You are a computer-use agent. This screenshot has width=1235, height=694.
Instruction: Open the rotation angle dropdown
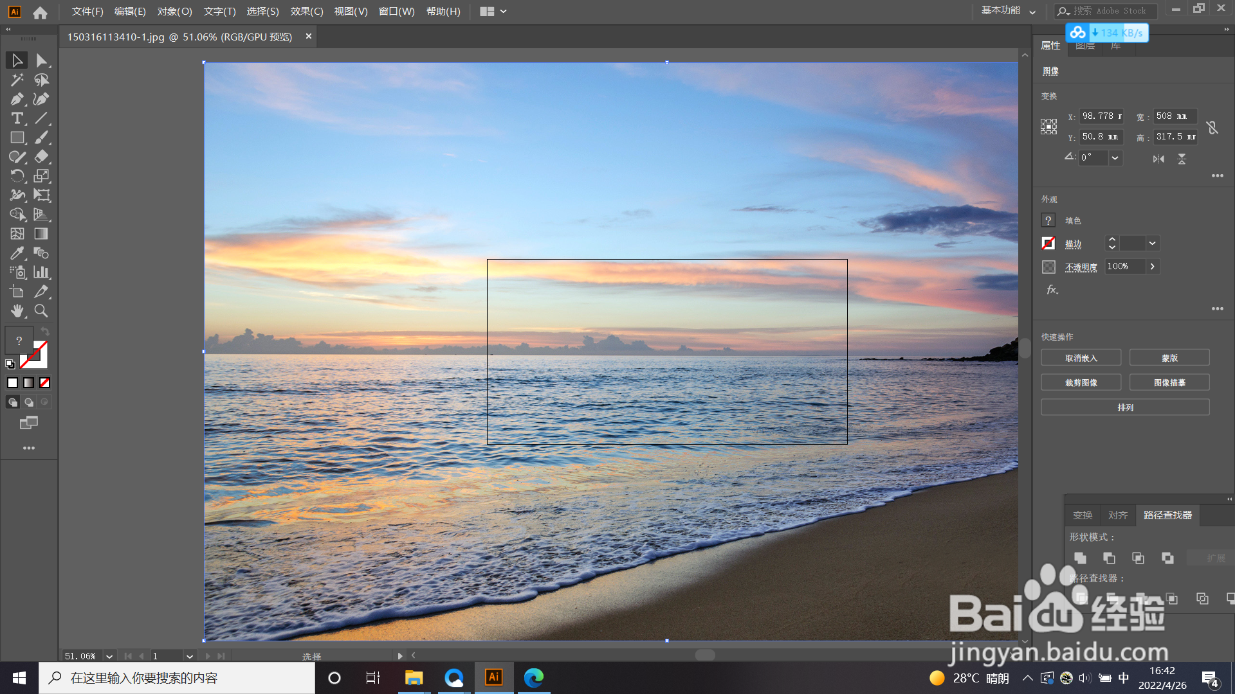(1115, 157)
